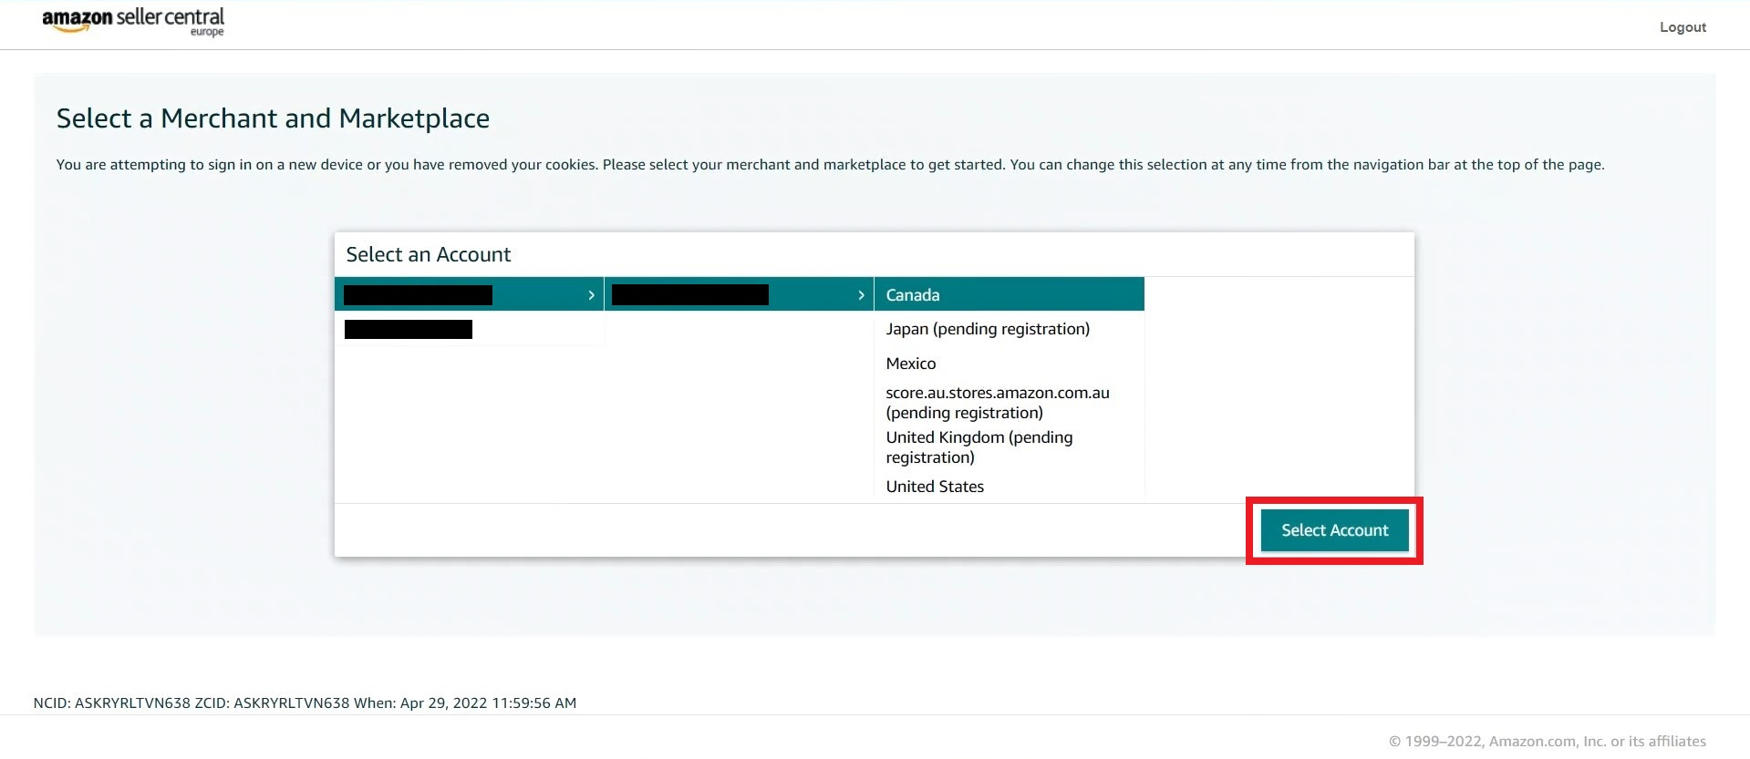This screenshot has height=759, width=1750.
Task: Expand the highlighted merchant row's chevron arrow
Action: 591,295
